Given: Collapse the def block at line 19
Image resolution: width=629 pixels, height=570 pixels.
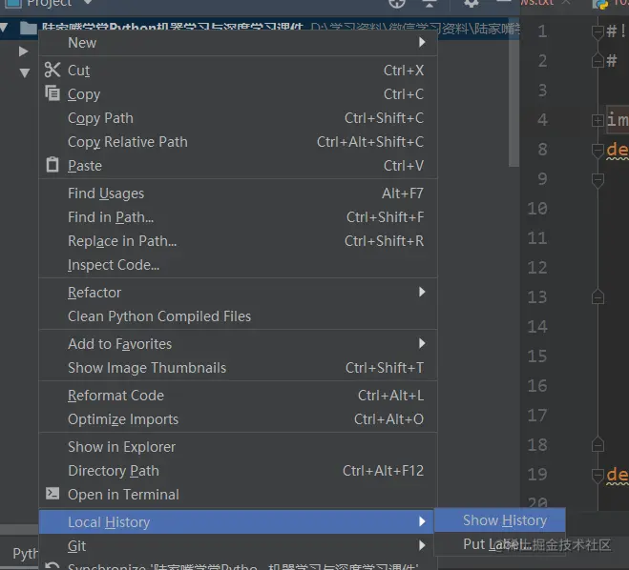Looking at the screenshot, I should [598, 475].
